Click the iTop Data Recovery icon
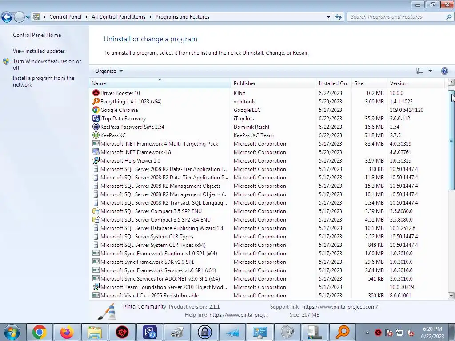The width and height of the screenshot is (455, 341). click(x=96, y=118)
